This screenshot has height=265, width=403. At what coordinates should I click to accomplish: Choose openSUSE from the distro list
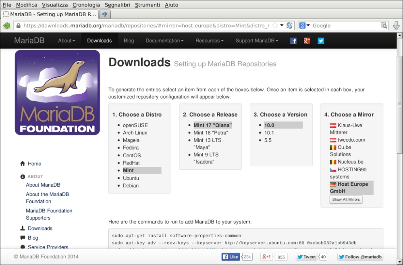click(135, 125)
